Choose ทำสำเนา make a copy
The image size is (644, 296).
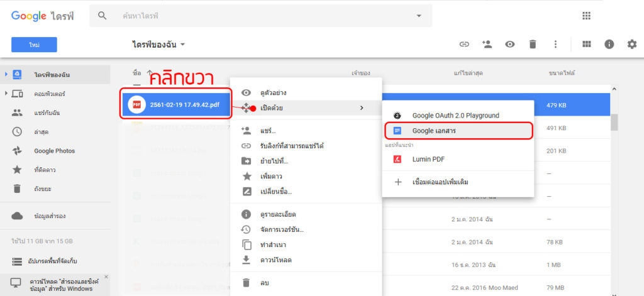pos(306,244)
